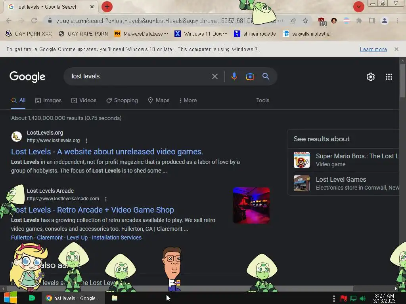Open File Explorer from the taskbar
406x304 pixels.
(115, 298)
